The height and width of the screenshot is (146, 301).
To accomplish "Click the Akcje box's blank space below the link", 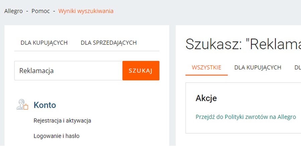I will pyautogui.click(x=243, y=127).
